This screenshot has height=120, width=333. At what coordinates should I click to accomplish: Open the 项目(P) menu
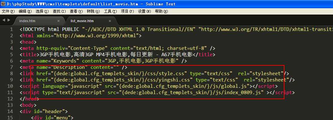(x=127, y=11)
